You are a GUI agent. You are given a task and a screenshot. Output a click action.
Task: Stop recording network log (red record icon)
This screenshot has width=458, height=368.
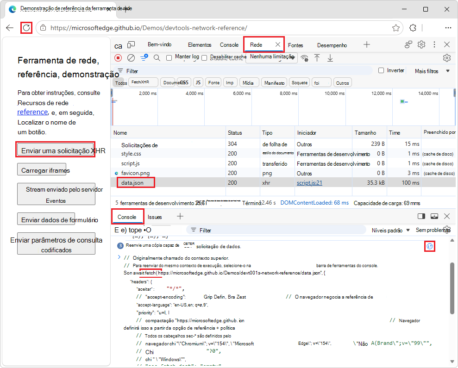point(118,58)
